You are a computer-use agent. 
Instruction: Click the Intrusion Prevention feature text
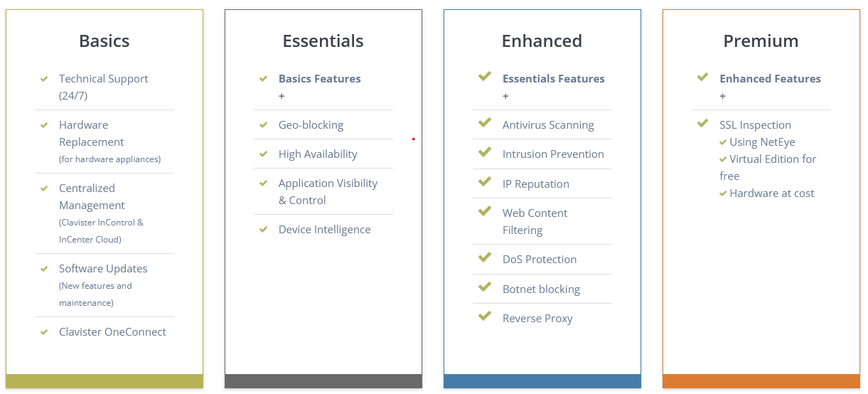[553, 154]
